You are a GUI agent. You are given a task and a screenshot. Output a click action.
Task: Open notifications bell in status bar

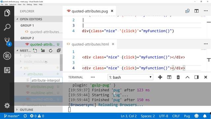pos(205,116)
